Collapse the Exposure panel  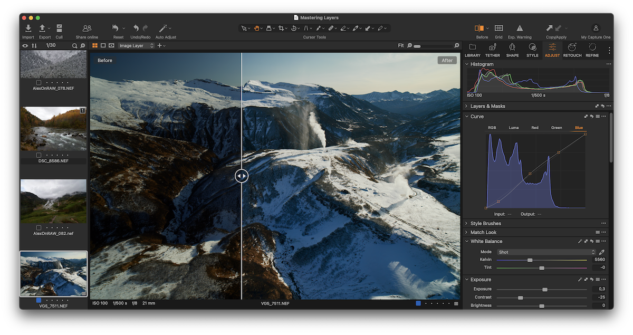[466, 280]
